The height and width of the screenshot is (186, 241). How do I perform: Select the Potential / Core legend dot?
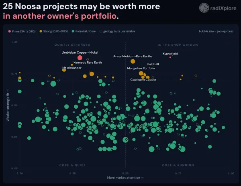click(73, 31)
